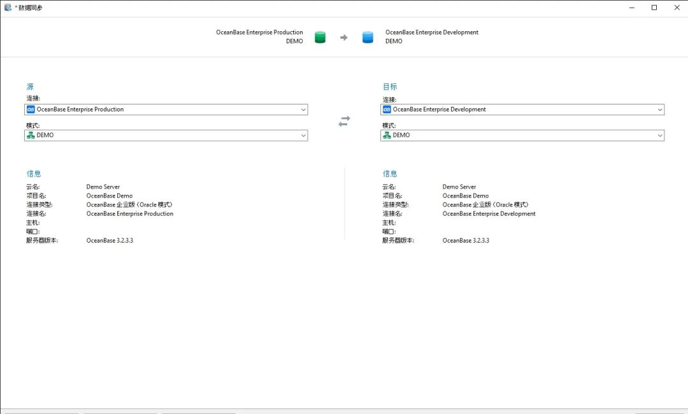
Task: Click the 源 section heading
Action: pos(30,87)
